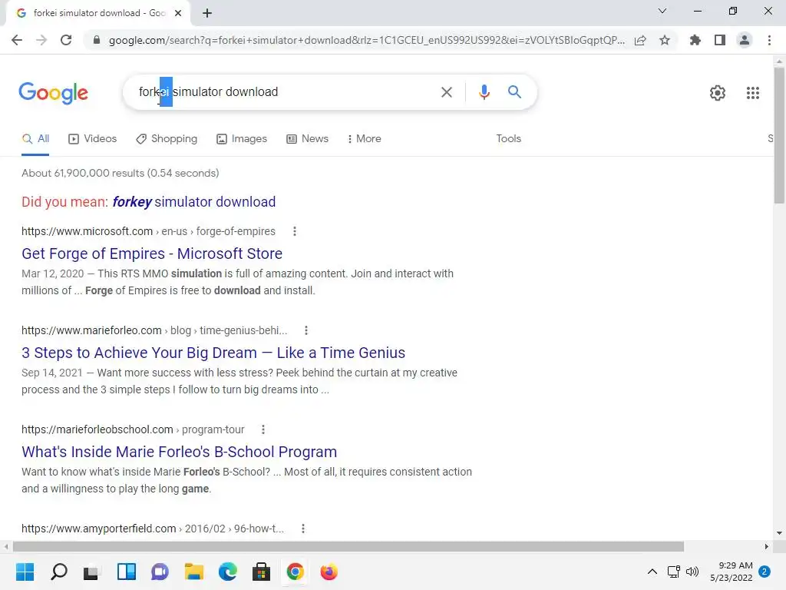The width and height of the screenshot is (786, 590).
Task: Switch to Videos results tab
Action: coord(92,139)
